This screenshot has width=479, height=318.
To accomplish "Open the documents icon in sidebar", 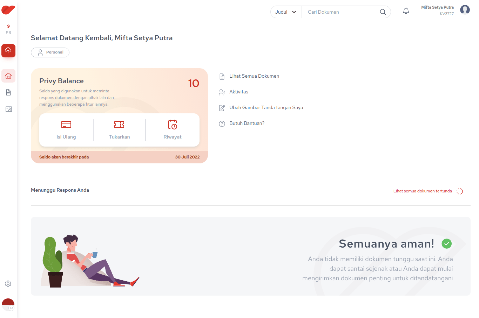I will (x=8, y=92).
